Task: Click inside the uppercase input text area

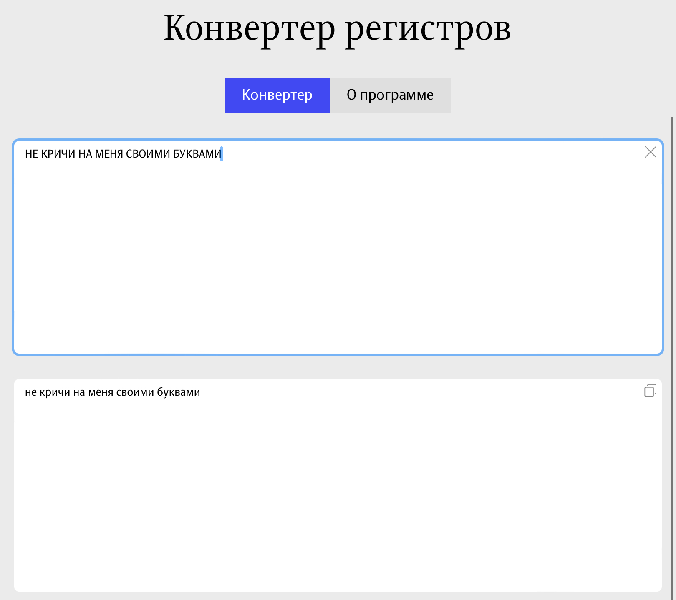Action: pos(338,247)
